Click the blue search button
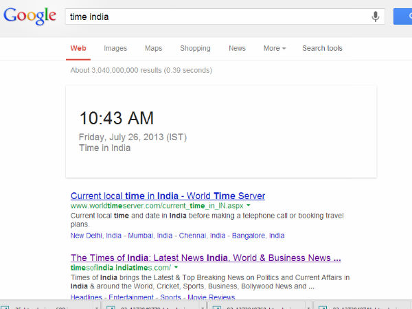 (x=405, y=16)
